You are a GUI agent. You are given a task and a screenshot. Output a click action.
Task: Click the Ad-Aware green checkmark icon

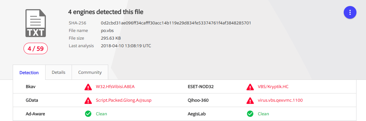pyautogui.click(x=88, y=114)
